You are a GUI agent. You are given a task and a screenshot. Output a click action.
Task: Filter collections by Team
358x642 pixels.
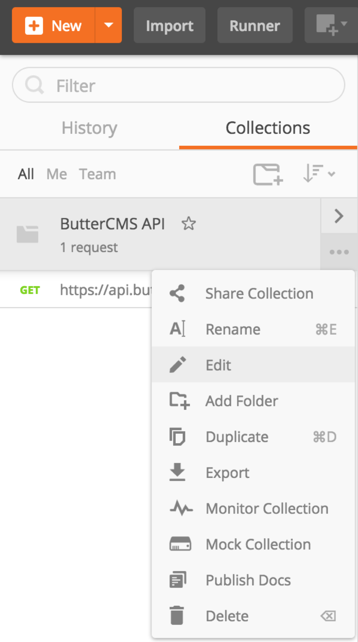pyautogui.click(x=97, y=174)
